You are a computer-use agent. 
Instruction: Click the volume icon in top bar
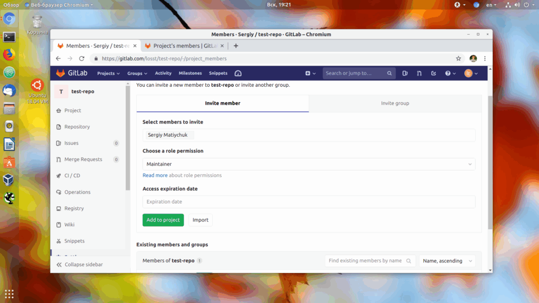(517, 5)
